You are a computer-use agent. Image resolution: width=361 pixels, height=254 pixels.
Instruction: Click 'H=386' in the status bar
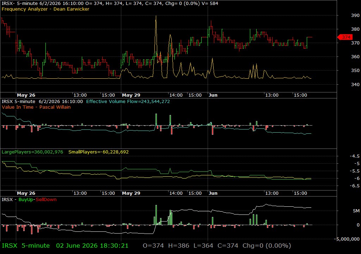(x=179, y=246)
